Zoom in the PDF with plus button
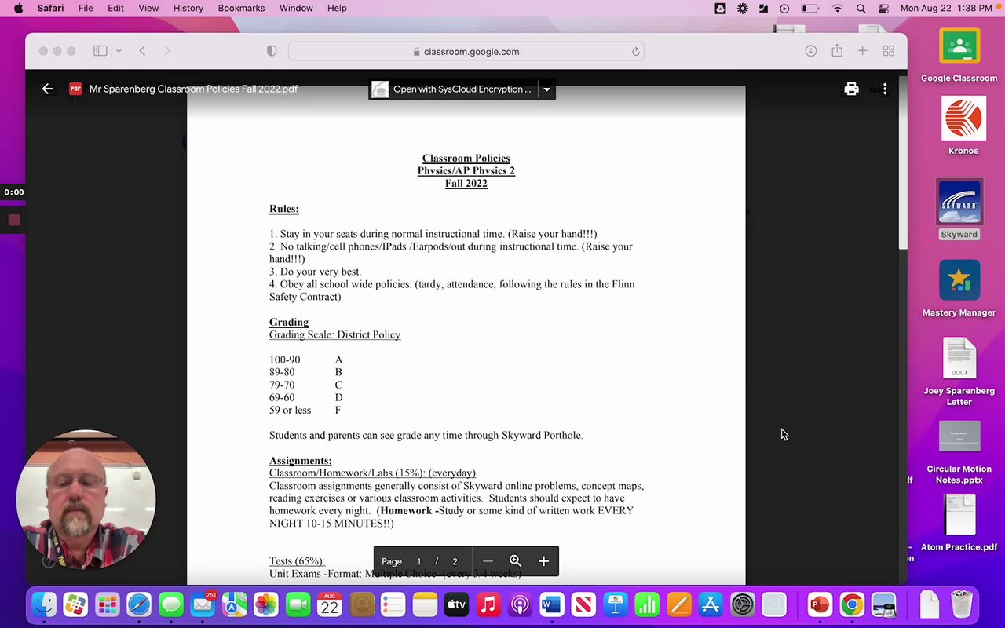Viewport: 1005px width, 628px height. (543, 561)
